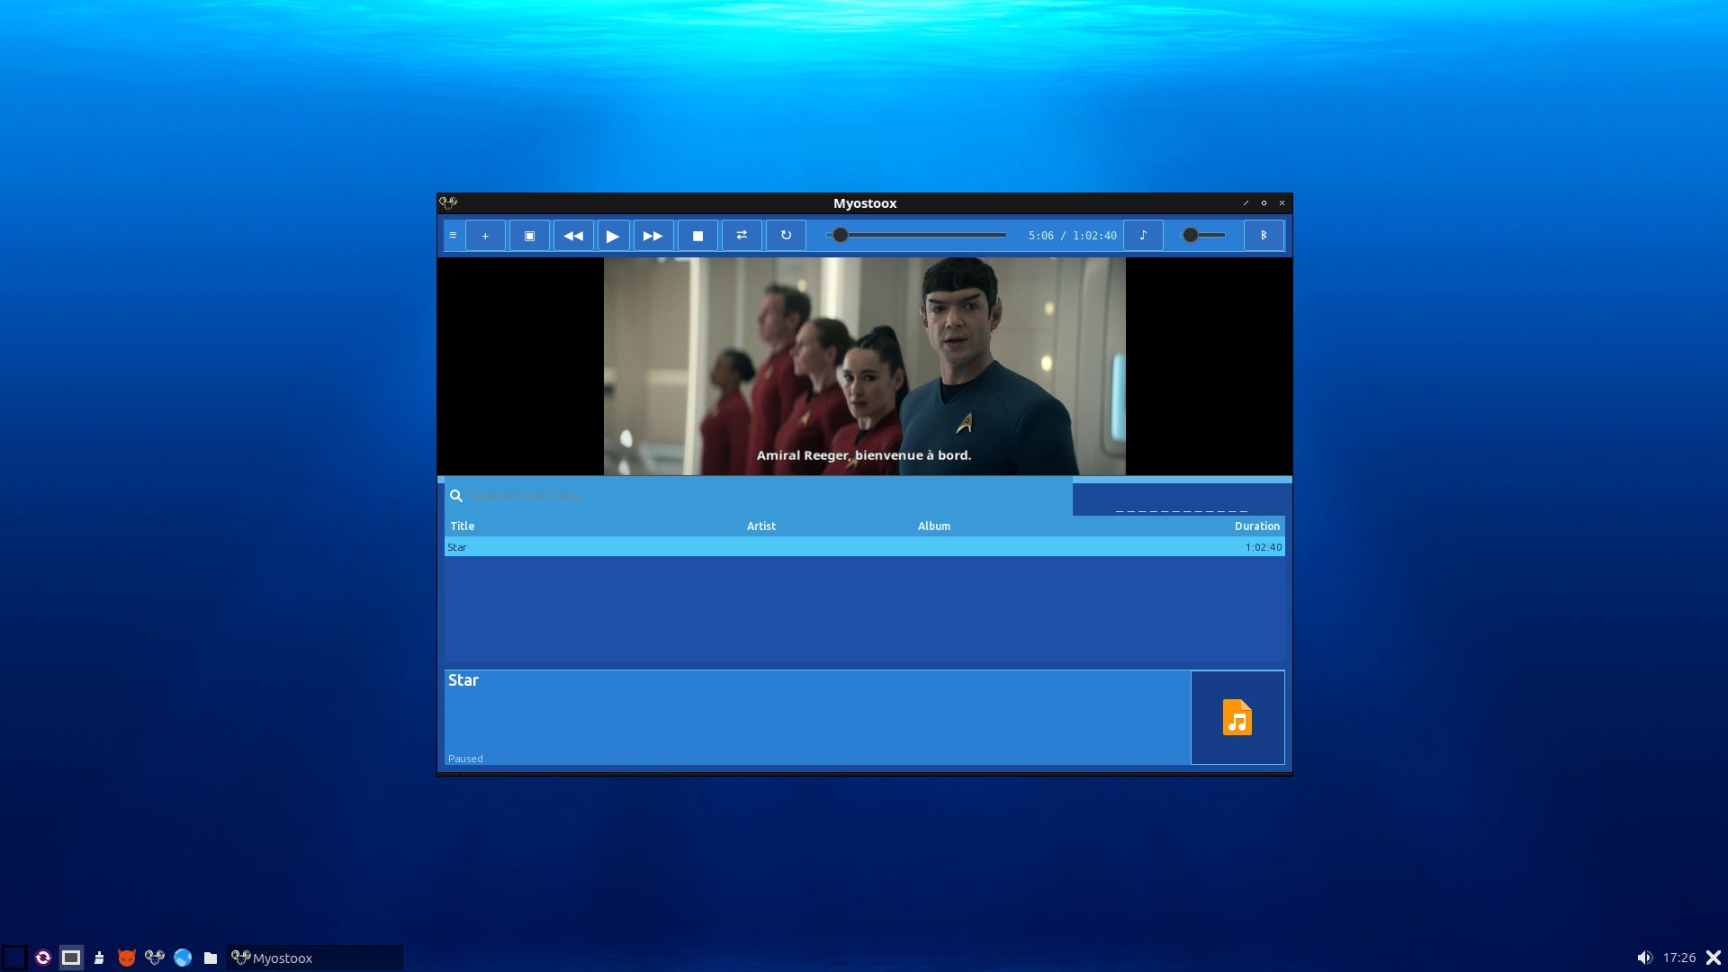
Task: Click the playback position seek slider
Action: (x=916, y=235)
